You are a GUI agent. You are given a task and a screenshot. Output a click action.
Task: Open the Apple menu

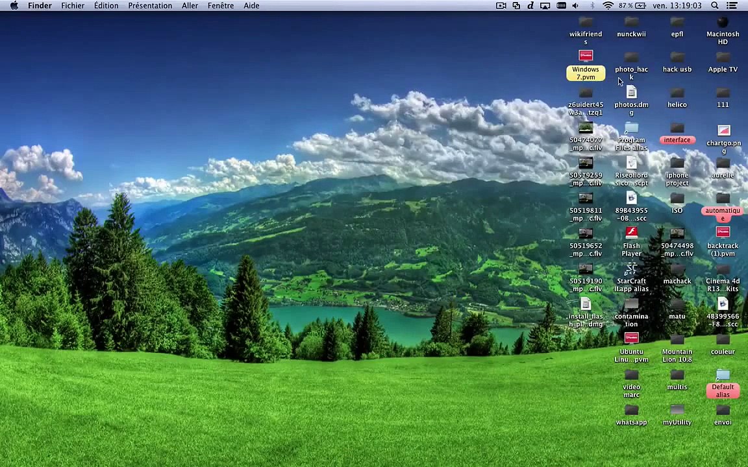coord(14,6)
